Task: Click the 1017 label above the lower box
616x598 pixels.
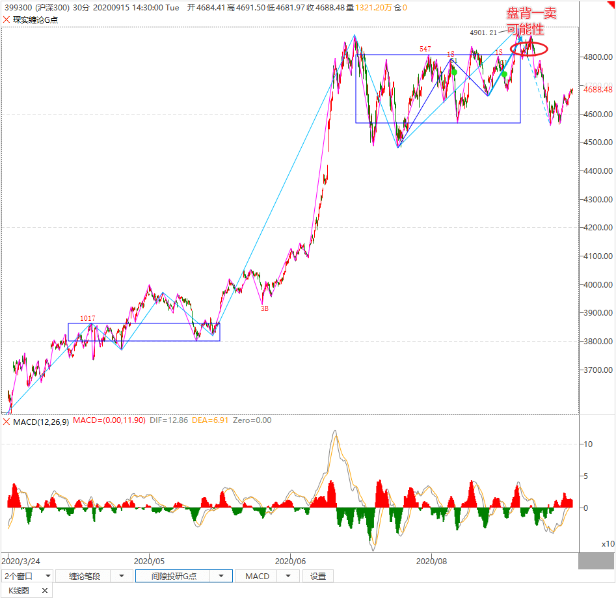Action: pyautogui.click(x=88, y=318)
